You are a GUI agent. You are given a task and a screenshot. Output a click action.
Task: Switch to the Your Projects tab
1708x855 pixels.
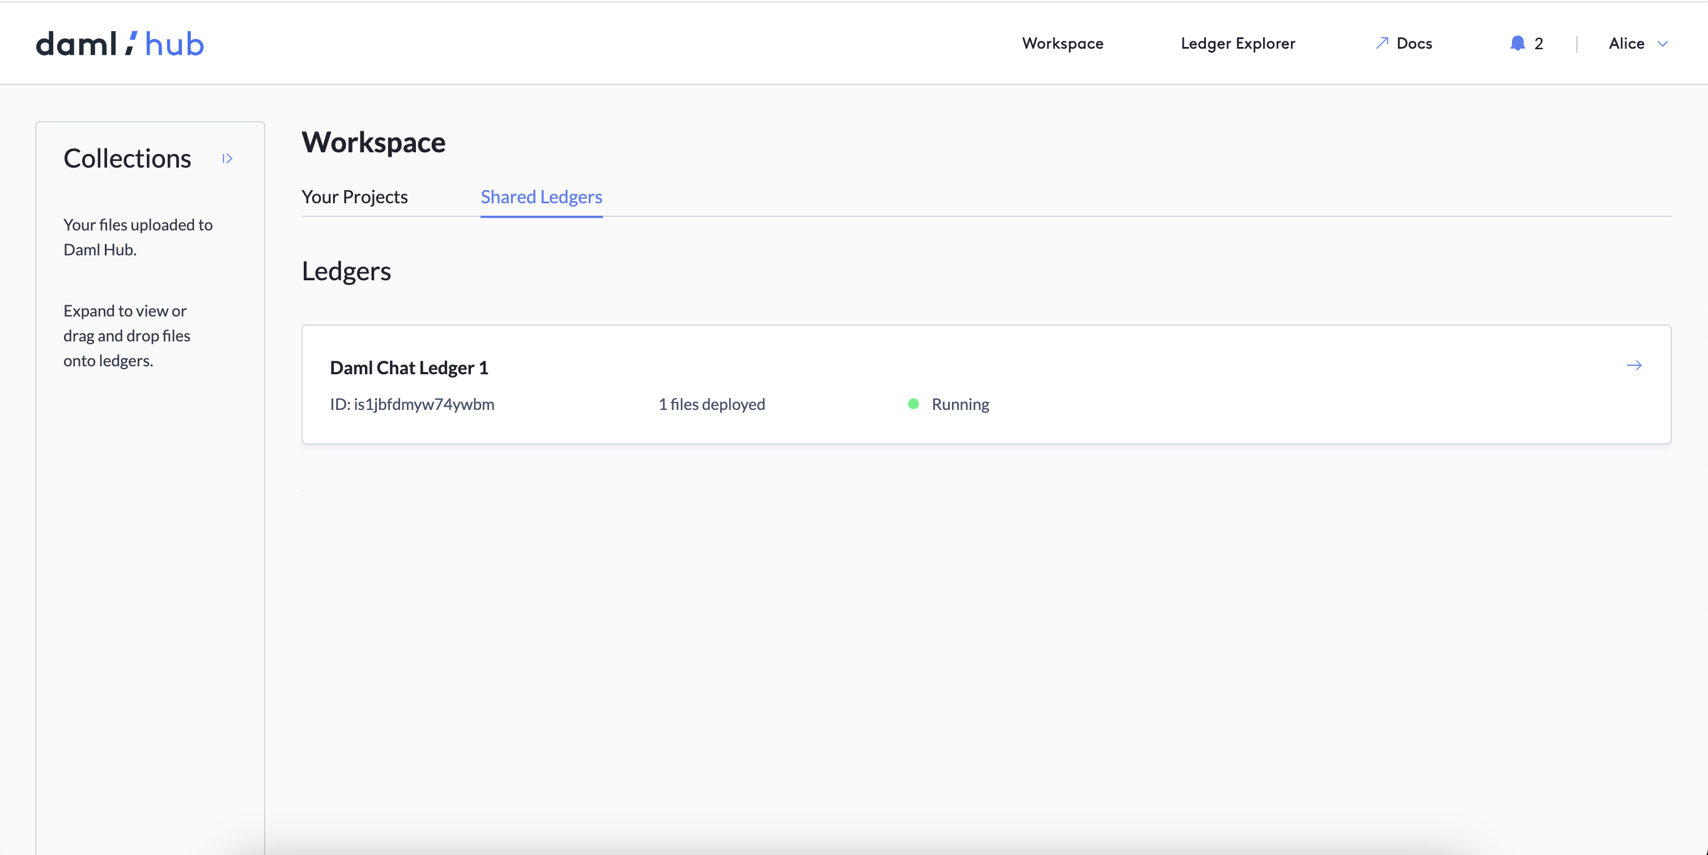click(x=354, y=196)
